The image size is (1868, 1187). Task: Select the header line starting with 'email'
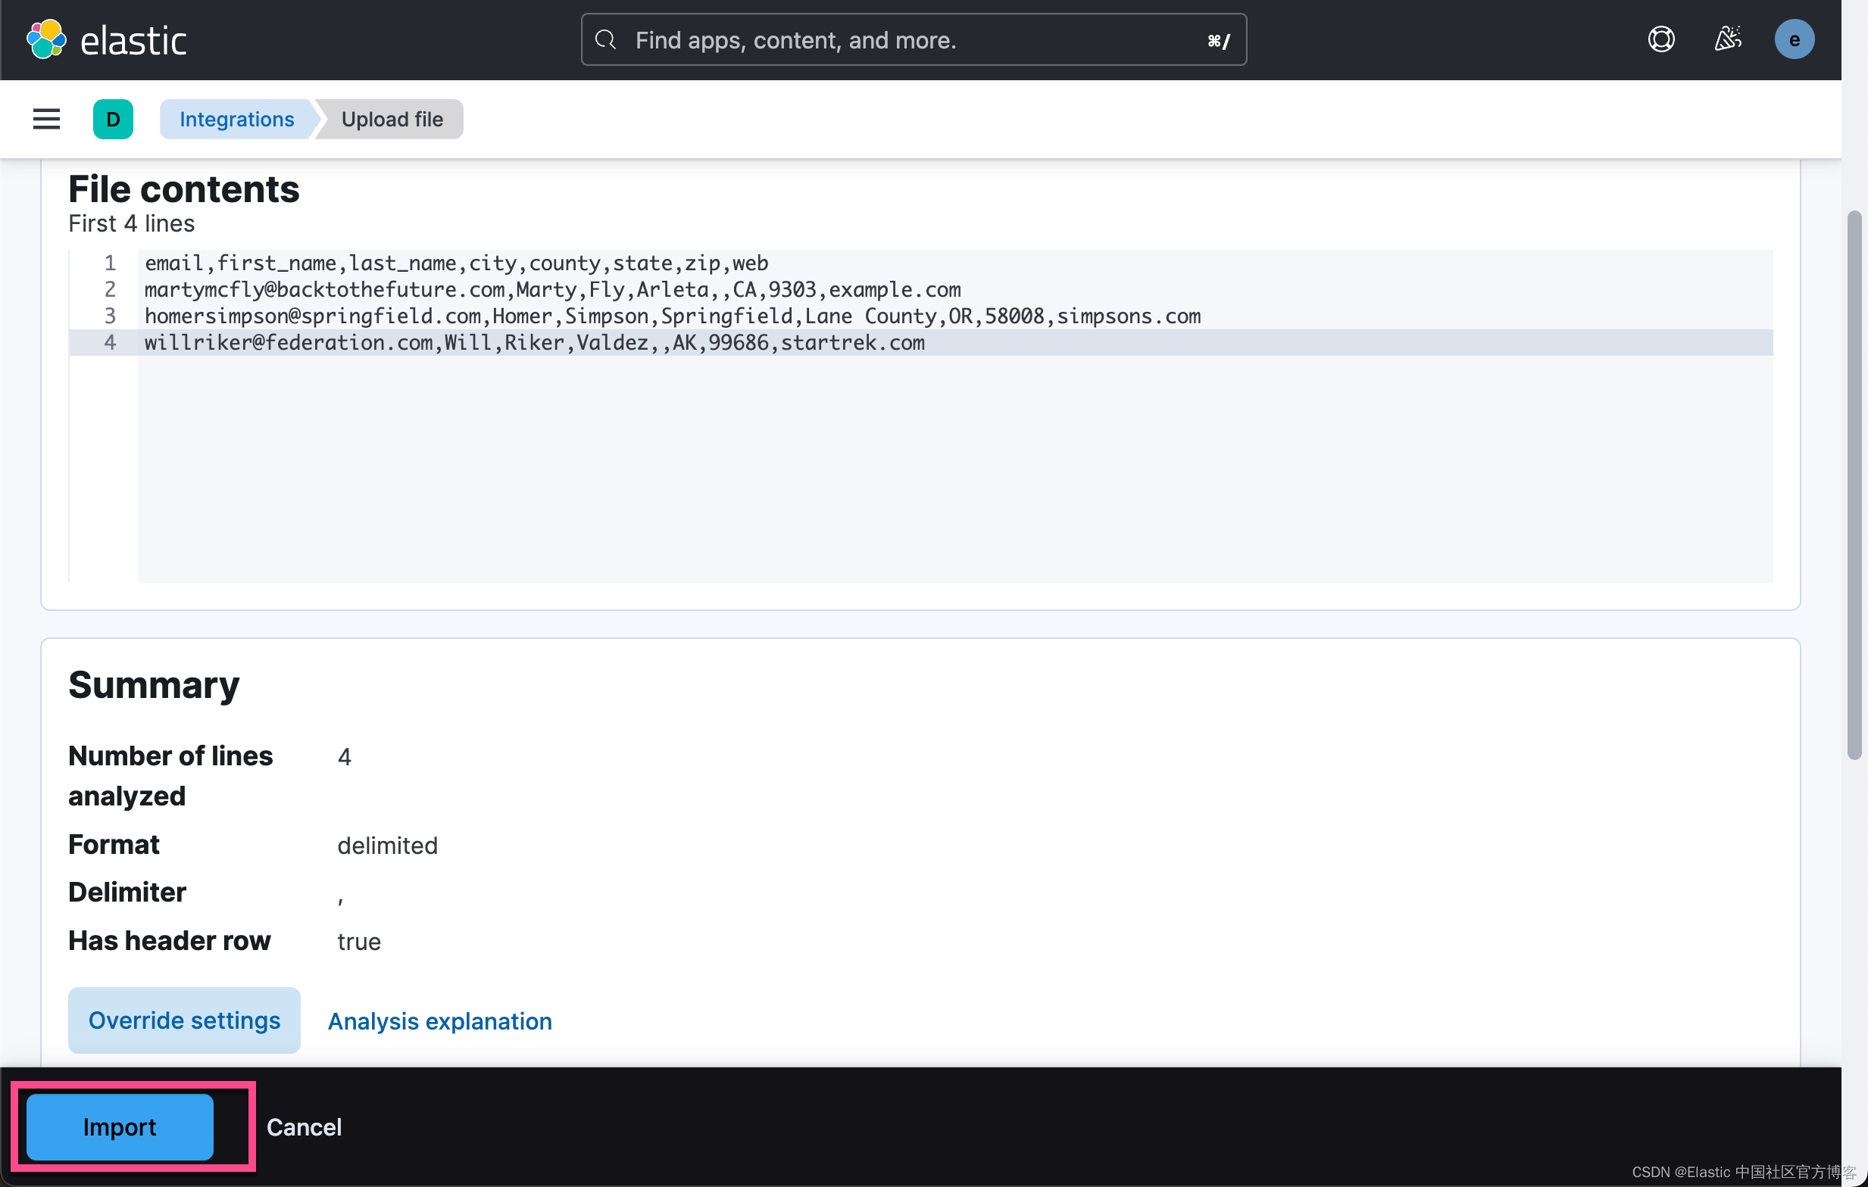(456, 263)
